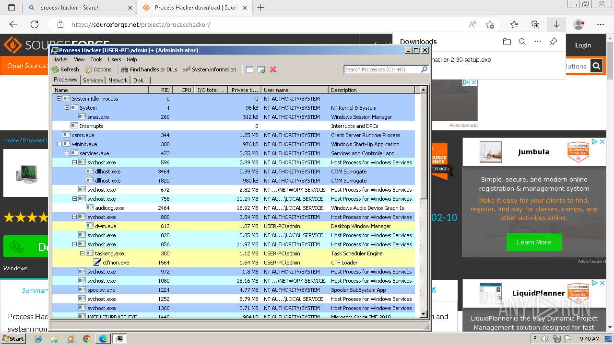
Task: Open Windows Explorer folder in taskbar
Action: [54, 339]
